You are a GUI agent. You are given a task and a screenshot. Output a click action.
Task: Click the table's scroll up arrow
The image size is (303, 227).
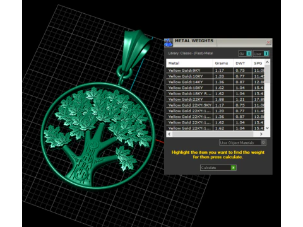pos(267,62)
